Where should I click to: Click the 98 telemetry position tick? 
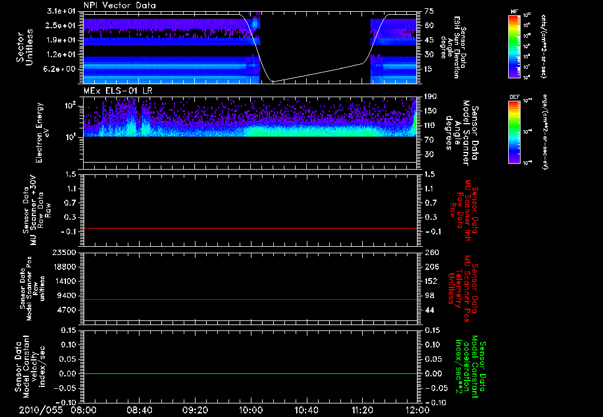429,296
